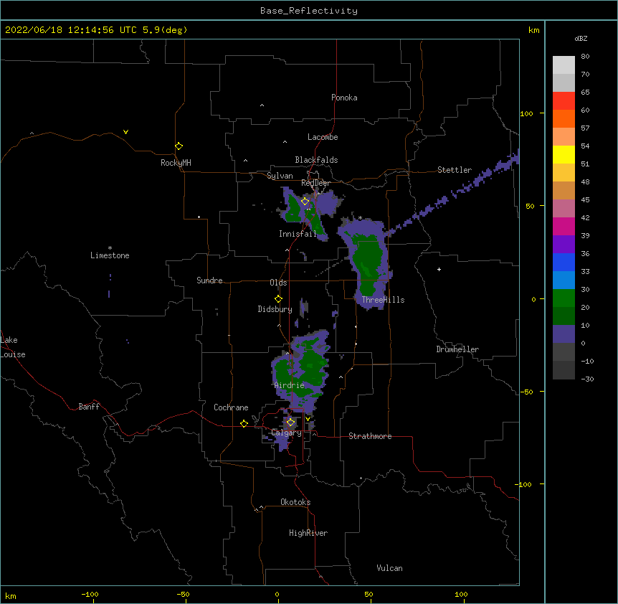Pick the red 60-65 dBZ legend swatch
Screen dimensions: 618x604
pos(564,101)
